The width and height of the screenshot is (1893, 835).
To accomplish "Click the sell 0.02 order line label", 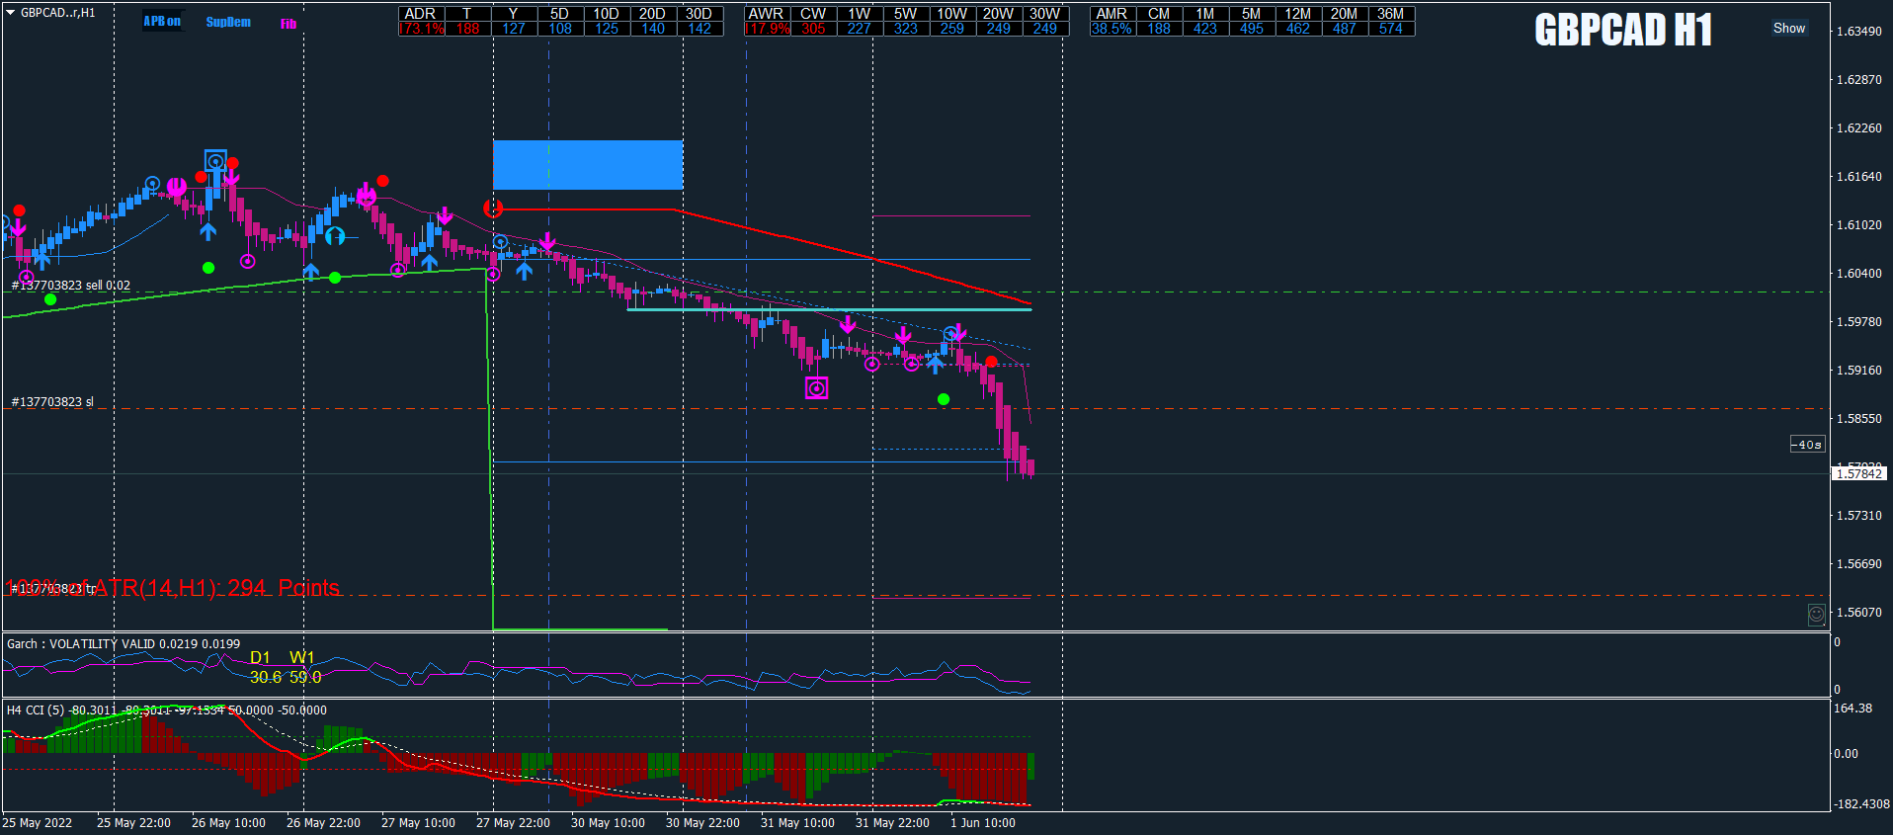I will click(x=70, y=286).
